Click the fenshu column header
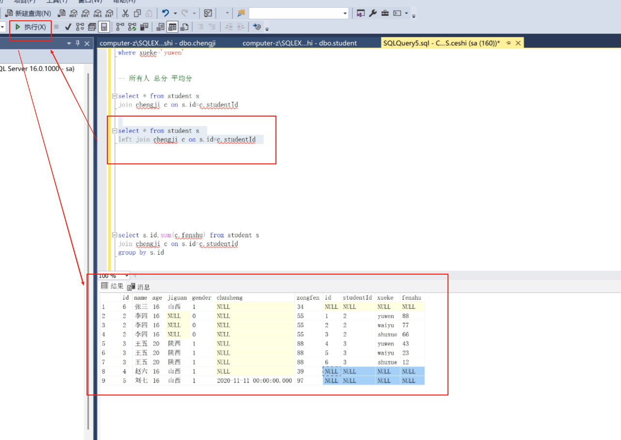 (x=412, y=298)
